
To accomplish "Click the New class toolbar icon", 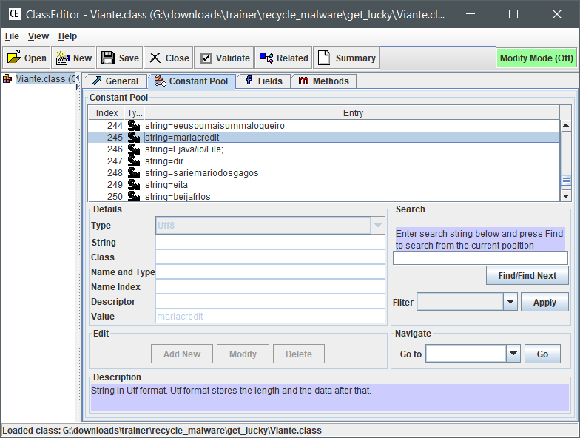I will pos(63,58).
